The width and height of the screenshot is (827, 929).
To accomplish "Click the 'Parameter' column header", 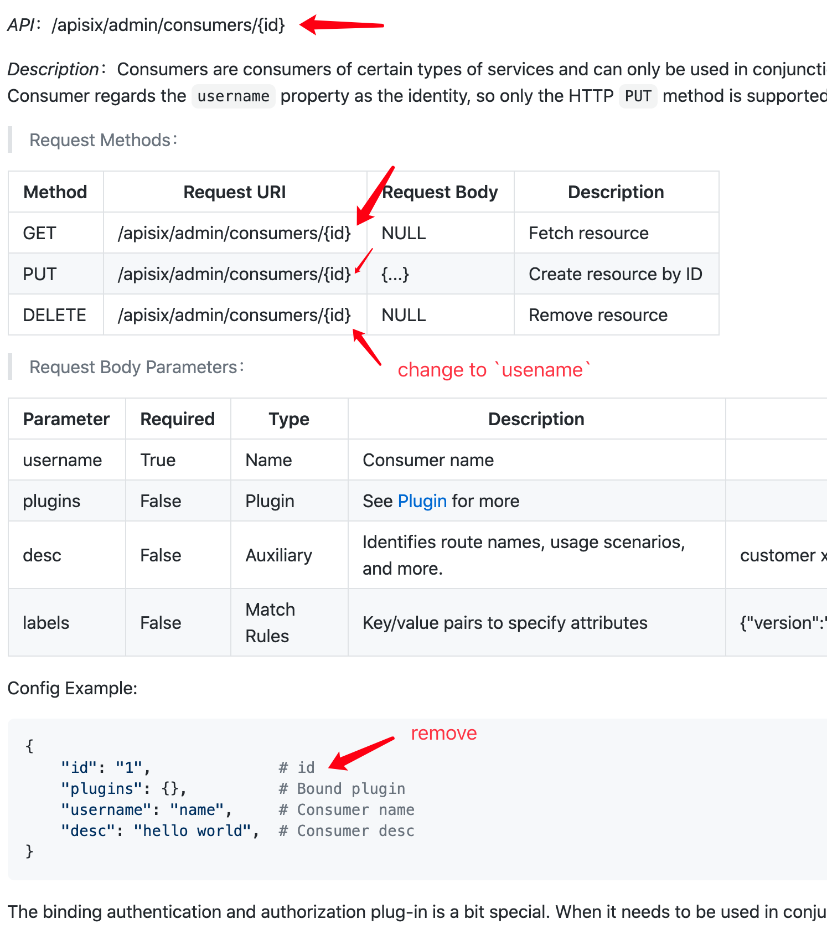I will coord(66,419).
